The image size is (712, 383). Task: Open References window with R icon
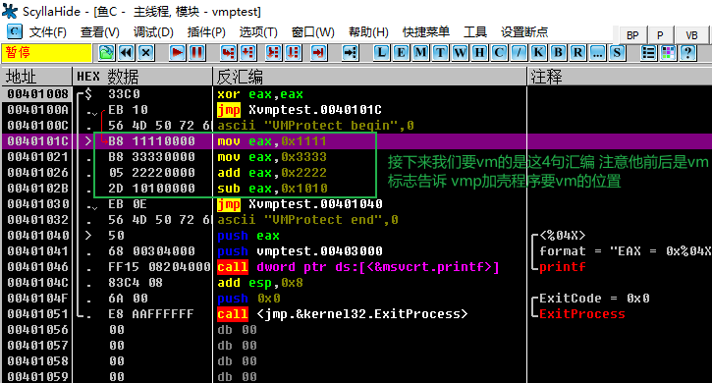pyautogui.click(x=577, y=53)
